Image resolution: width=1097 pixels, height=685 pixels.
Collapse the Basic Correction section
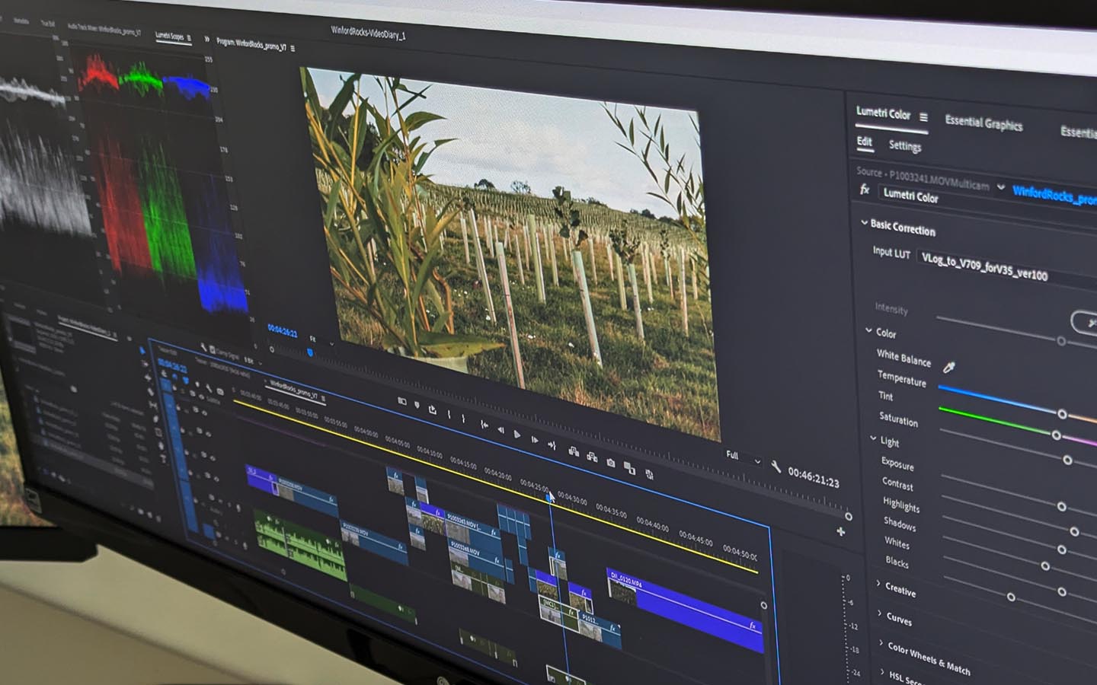(864, 223)
